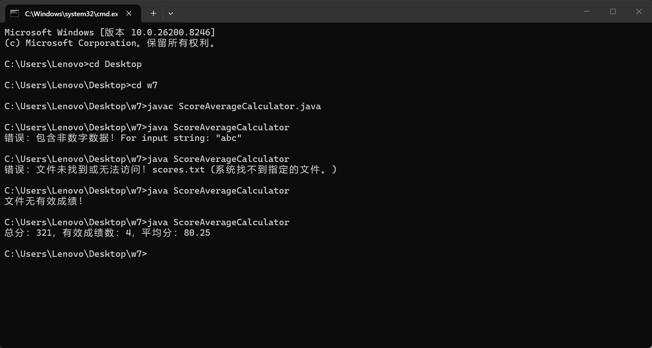
Task: Click the "abc" input string error line
Action: coord(123,138)
